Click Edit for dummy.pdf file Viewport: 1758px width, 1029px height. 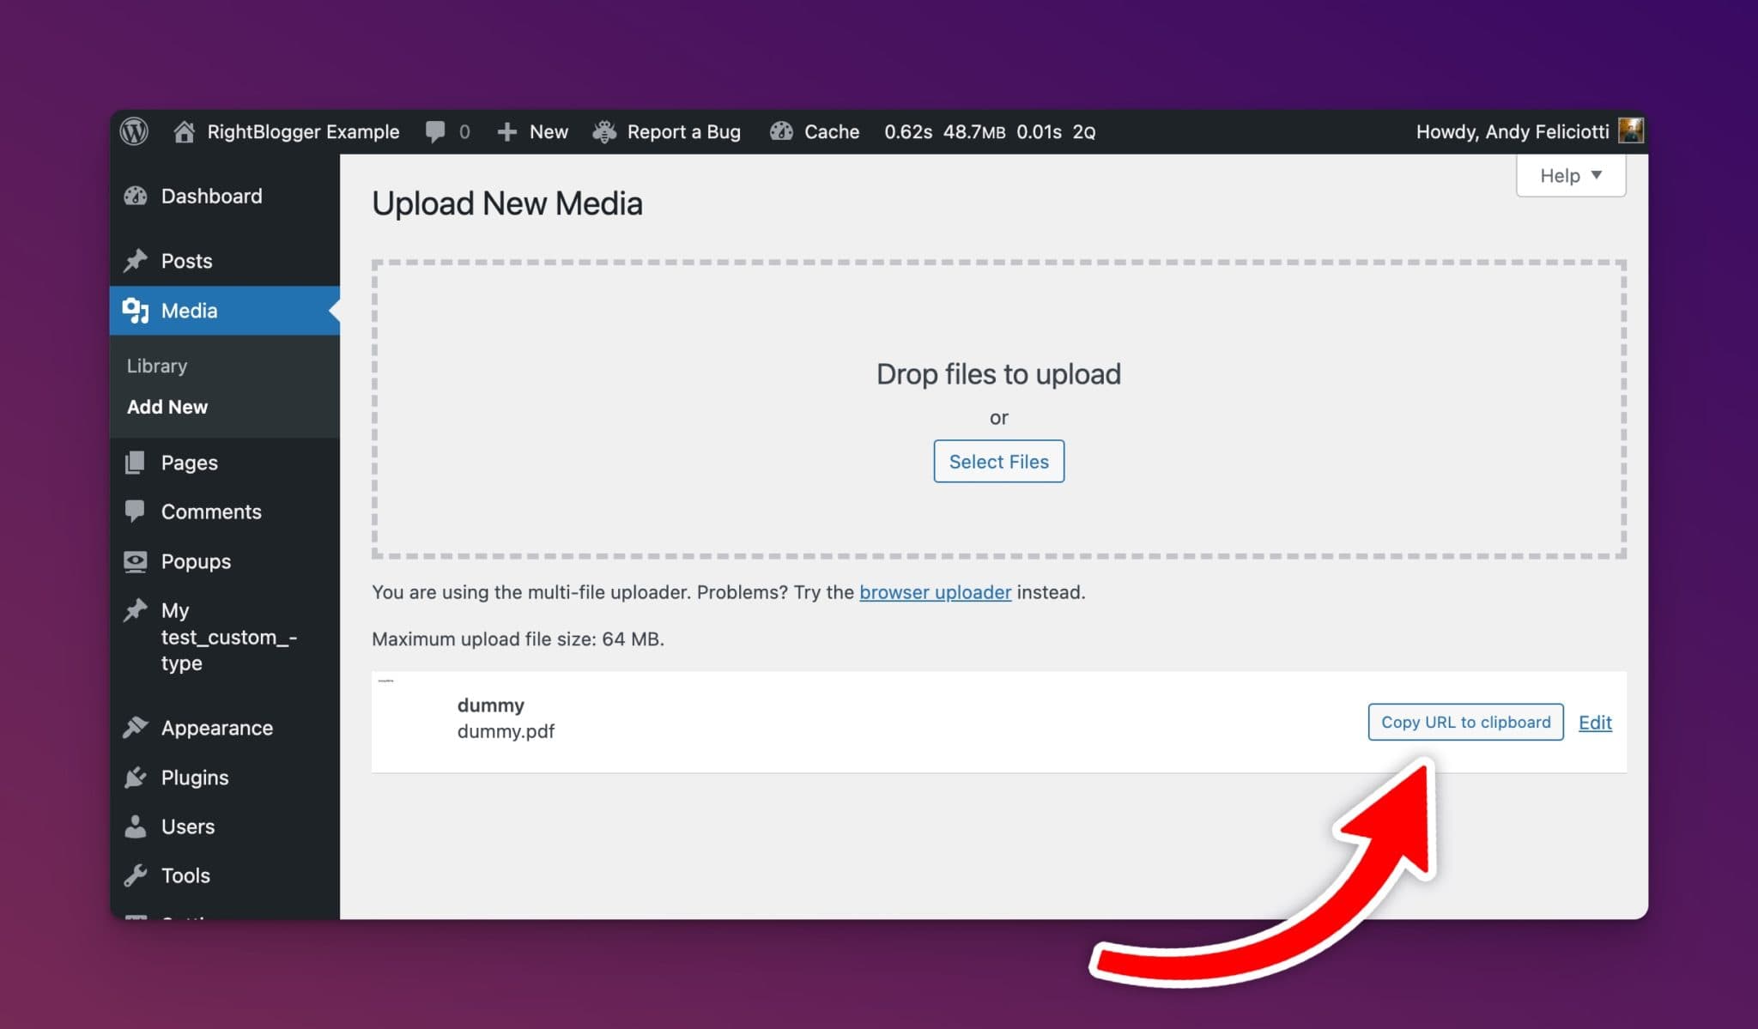pyautogui.click(x=1595, y=722)
